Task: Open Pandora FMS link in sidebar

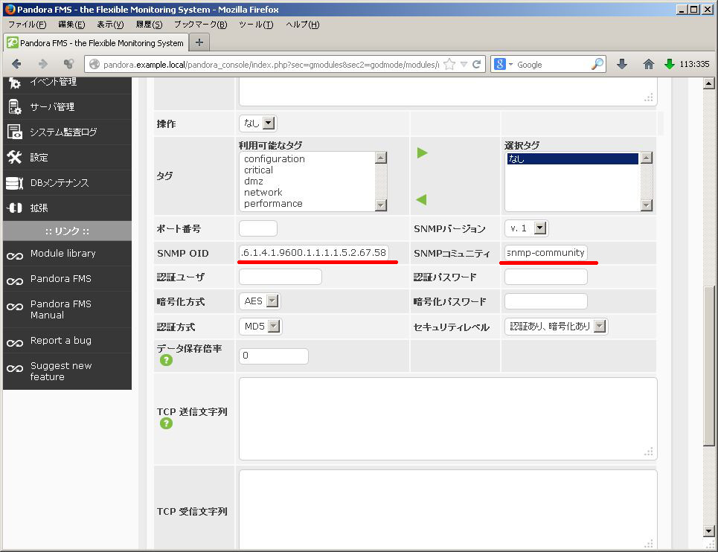Action: coord(60,279)
